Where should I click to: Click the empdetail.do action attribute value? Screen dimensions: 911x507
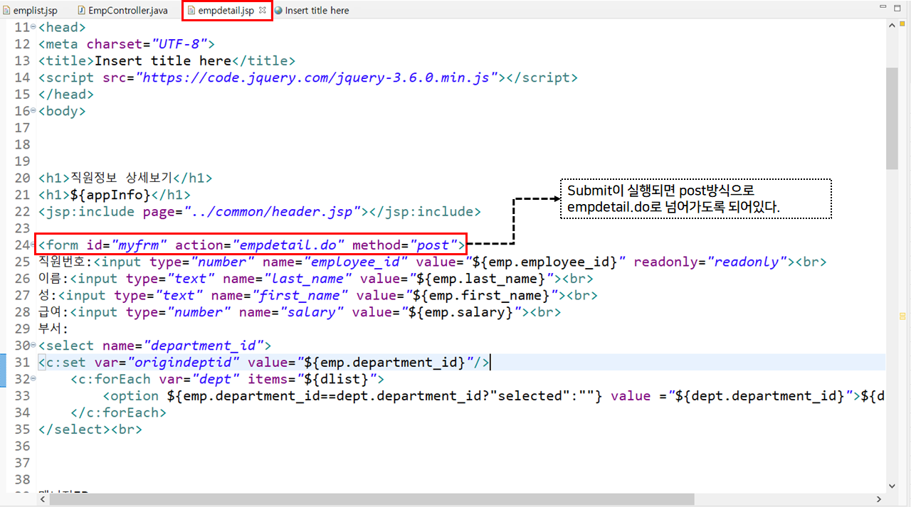[289, 245]
